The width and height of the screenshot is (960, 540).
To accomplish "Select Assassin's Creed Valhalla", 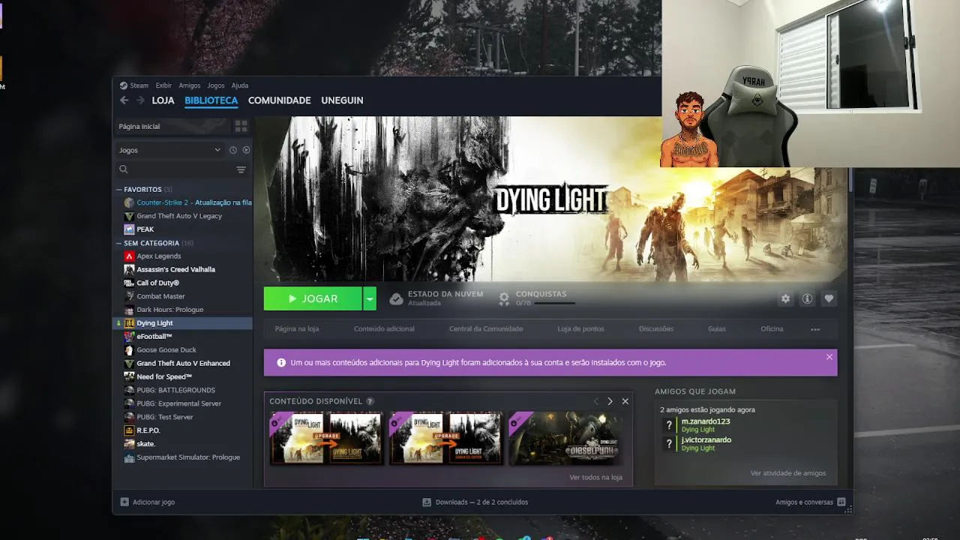I will click(175, 269).
